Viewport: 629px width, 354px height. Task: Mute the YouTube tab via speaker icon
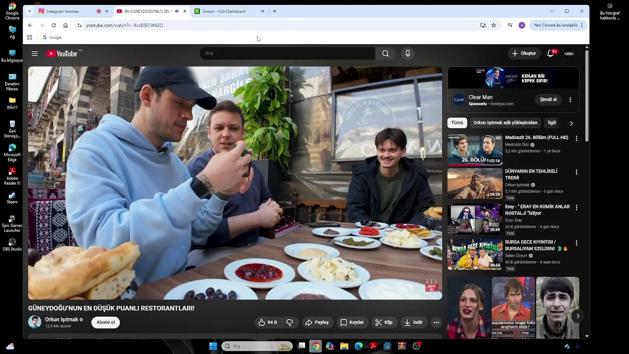177,11
